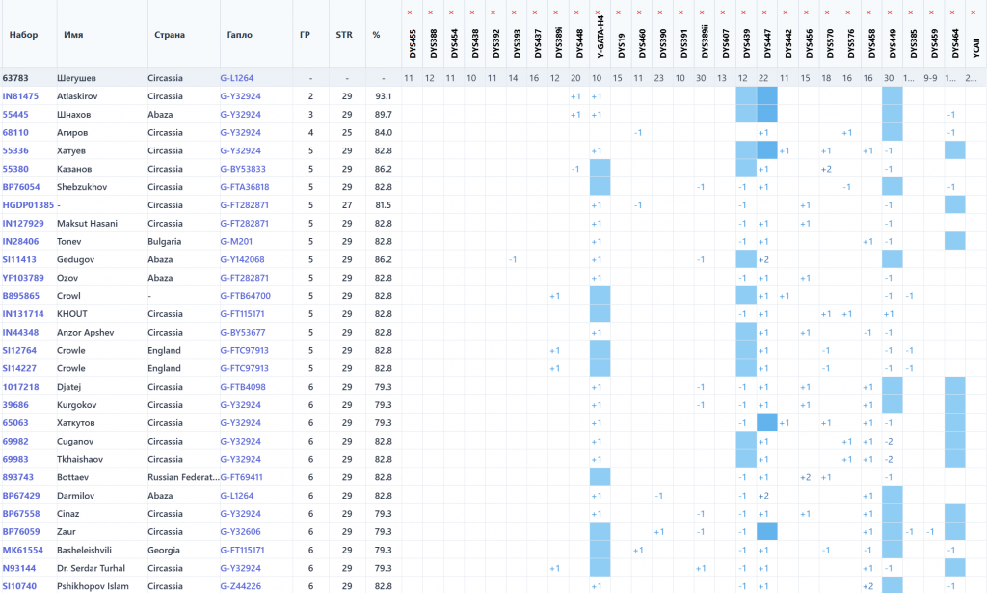Remove the DYS455 marker column
This screenshot has height=593, width=987.
(409, 13)
